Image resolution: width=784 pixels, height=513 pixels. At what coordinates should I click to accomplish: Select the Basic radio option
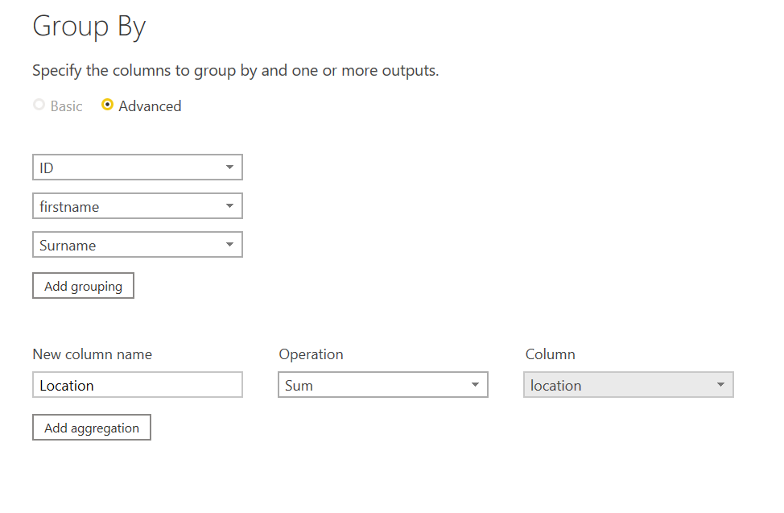[x=39, y=105]
